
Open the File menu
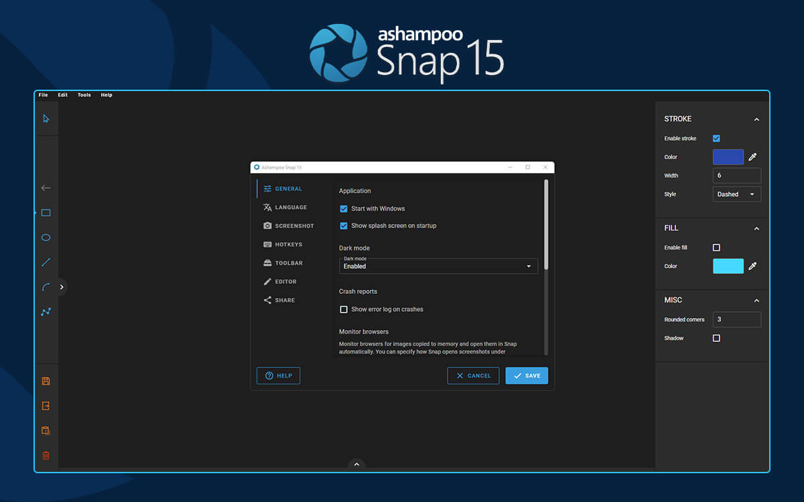[x=43, y=95]
